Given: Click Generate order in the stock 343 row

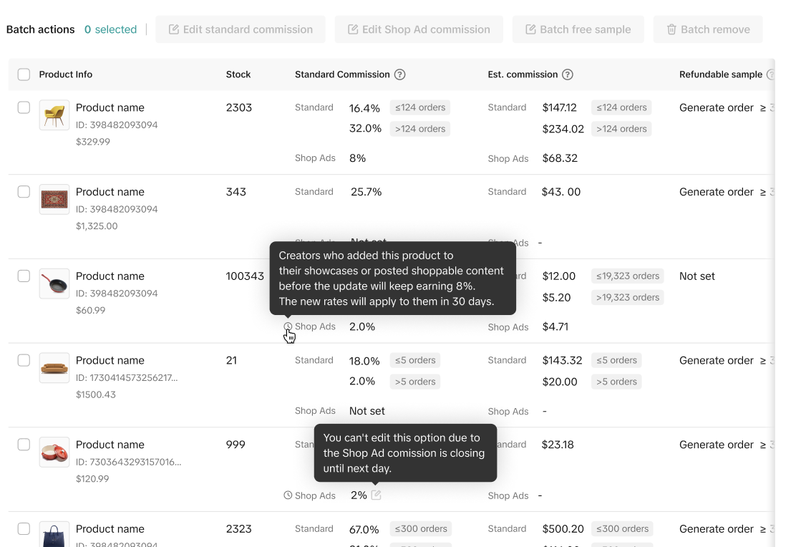Looking at the screenshot, I should coord(716,192).
